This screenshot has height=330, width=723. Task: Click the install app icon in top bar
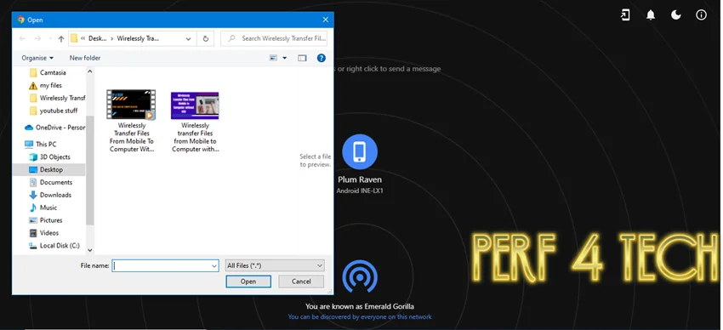click(625, 15)
